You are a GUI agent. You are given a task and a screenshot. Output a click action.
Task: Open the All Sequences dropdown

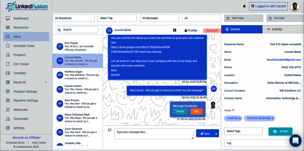[x=74, y=18]
